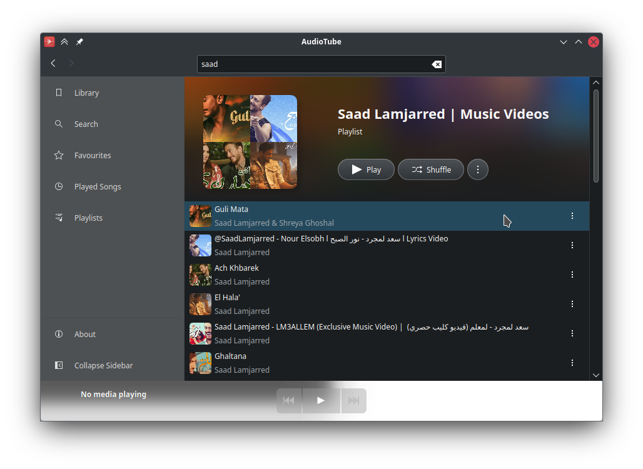Click the playlist cover collage
643x469 pixels.
point(250,142)
